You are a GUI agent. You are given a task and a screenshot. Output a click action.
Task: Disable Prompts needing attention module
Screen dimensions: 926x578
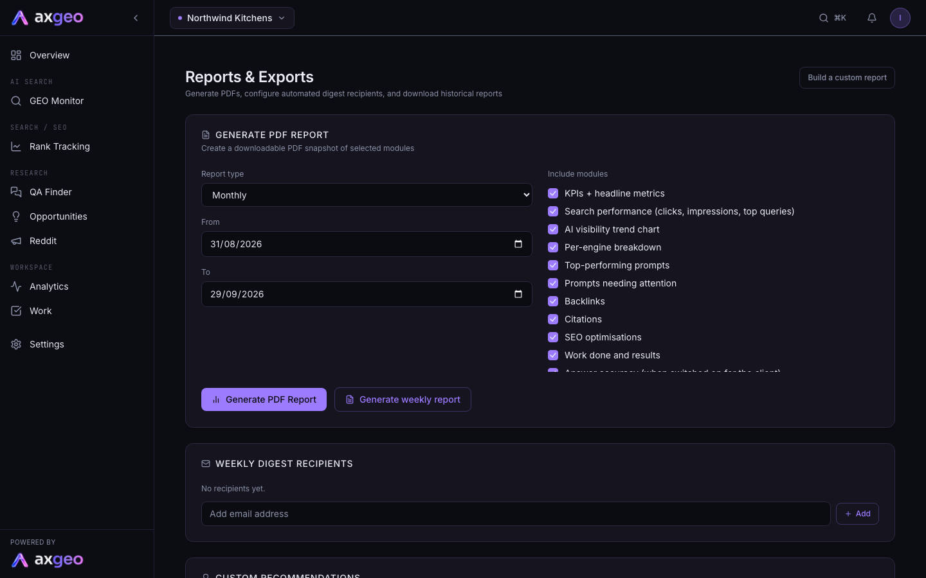[x=553, y=283]
